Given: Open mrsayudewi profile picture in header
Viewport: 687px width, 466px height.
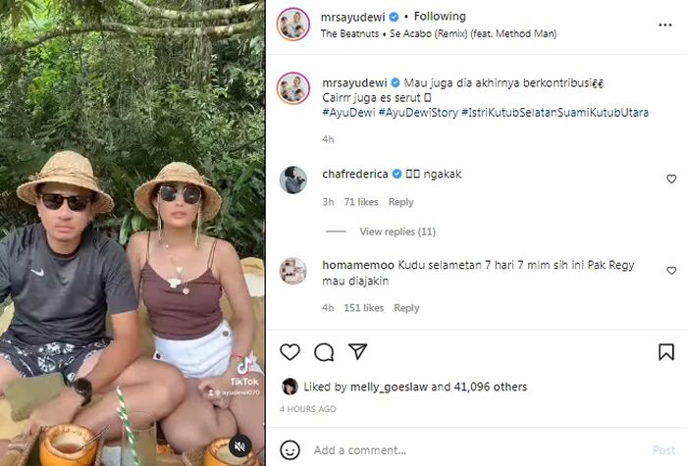Looking at the screenshot, I should [x=293, y=24].
